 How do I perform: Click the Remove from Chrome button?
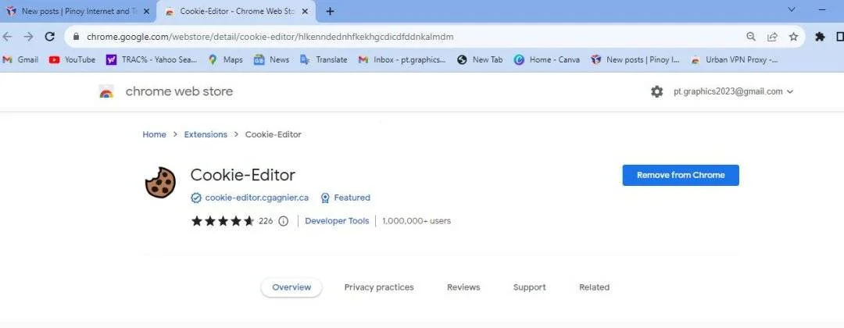click(681, 175)
